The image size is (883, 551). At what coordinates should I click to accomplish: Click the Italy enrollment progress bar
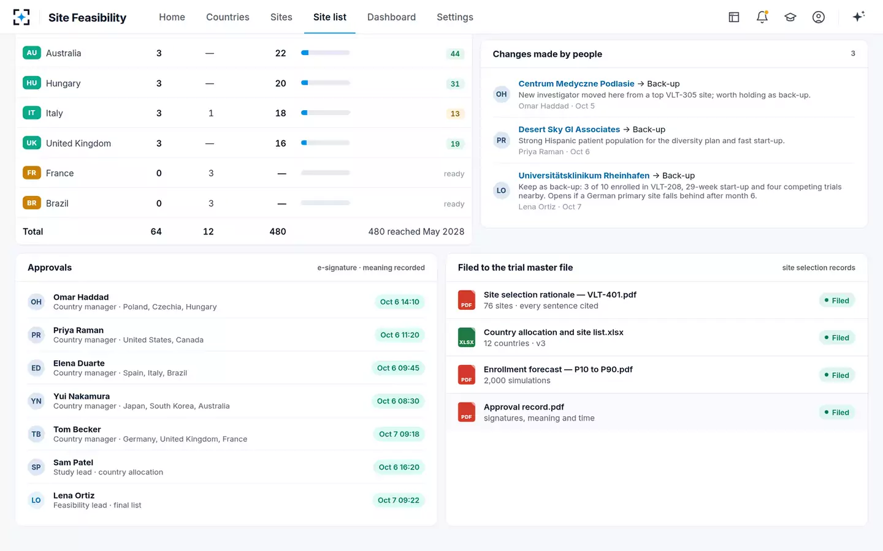point(326,113)
